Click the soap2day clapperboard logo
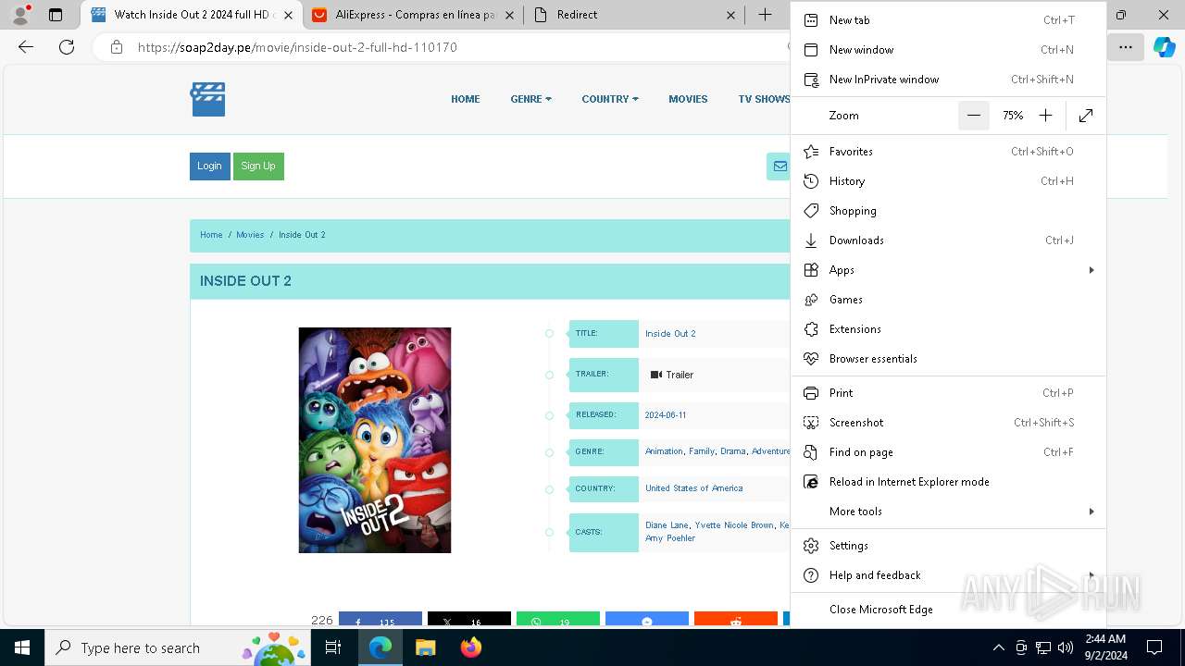The image size is (1185, 666). tap(208, 99)
